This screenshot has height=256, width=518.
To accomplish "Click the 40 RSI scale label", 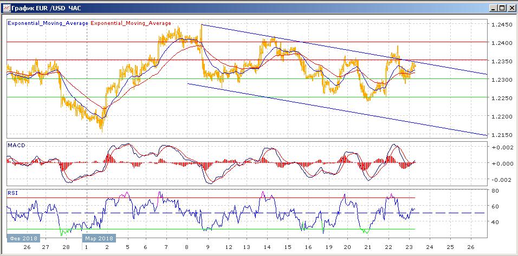I will coord(495,222).
